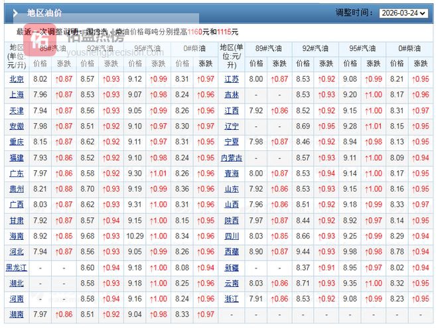
Task: View 四川 oil price details
Action: [x=231, y=236]
